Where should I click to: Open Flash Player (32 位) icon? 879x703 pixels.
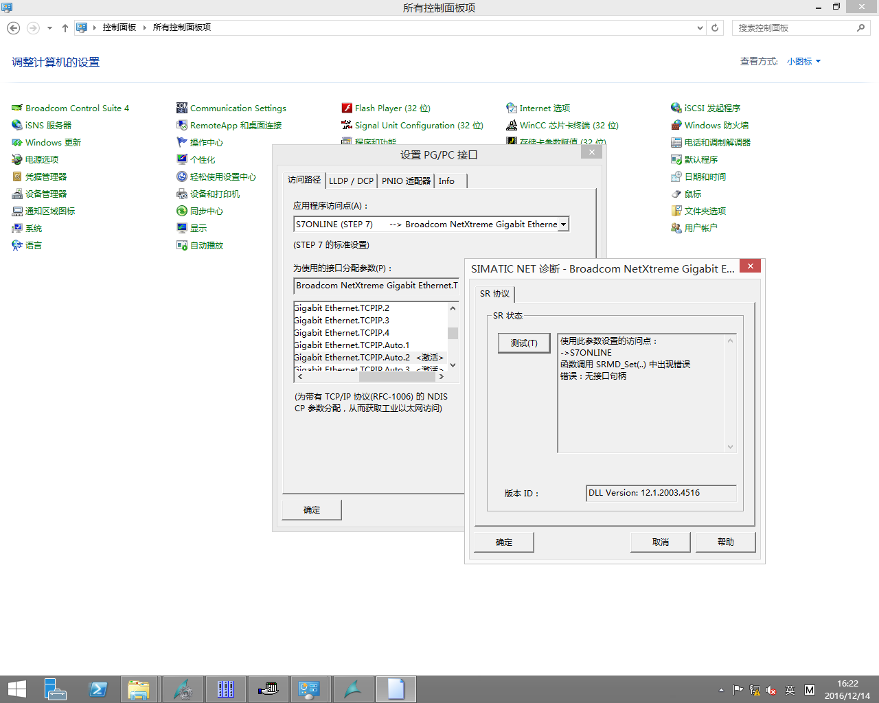347,108
